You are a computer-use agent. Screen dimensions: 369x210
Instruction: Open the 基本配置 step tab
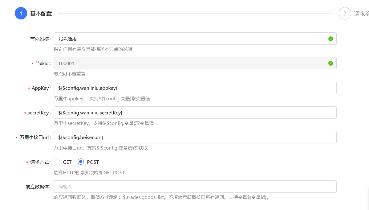[x=41, y=14]
